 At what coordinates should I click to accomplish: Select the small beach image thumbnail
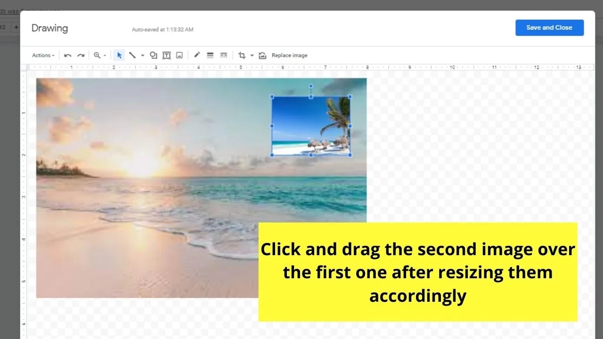(311, 126)
